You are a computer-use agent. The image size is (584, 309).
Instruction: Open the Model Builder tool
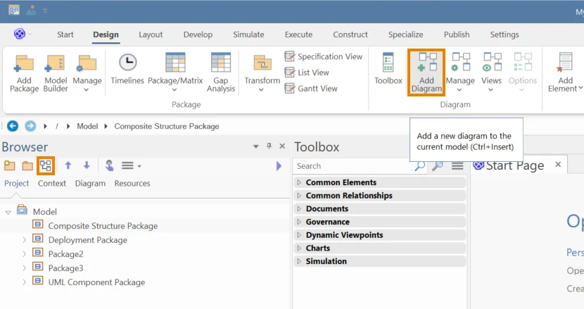pyautogui.click(x=56, y=73)
